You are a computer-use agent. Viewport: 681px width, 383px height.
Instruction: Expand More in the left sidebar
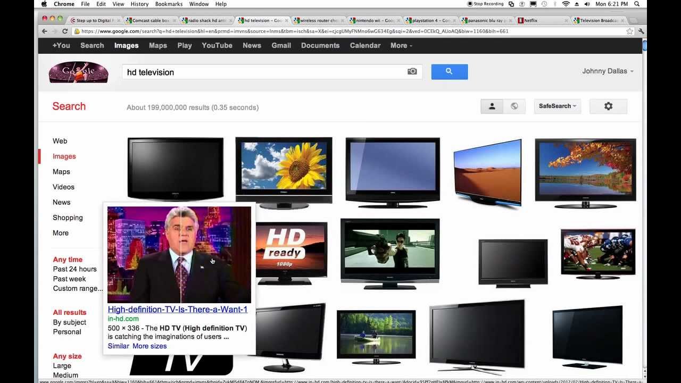(61, 233)
